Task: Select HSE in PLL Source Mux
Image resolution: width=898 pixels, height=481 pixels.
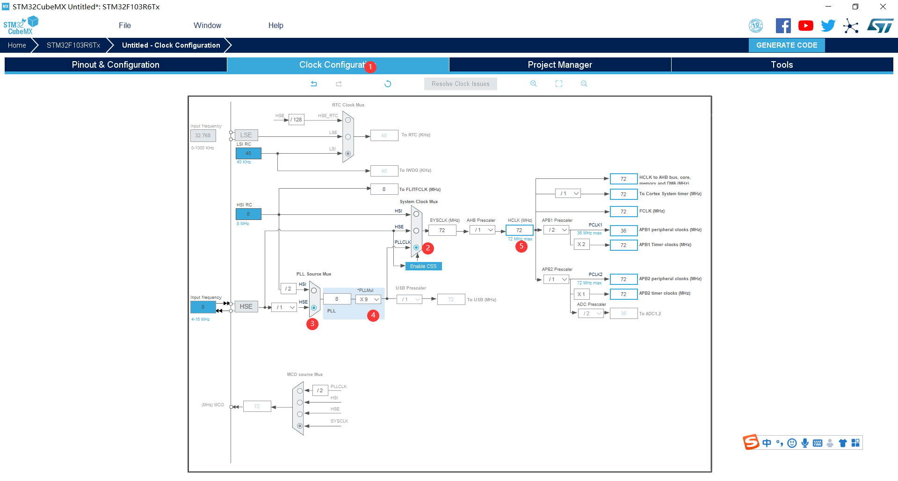Action: [314, 307]
